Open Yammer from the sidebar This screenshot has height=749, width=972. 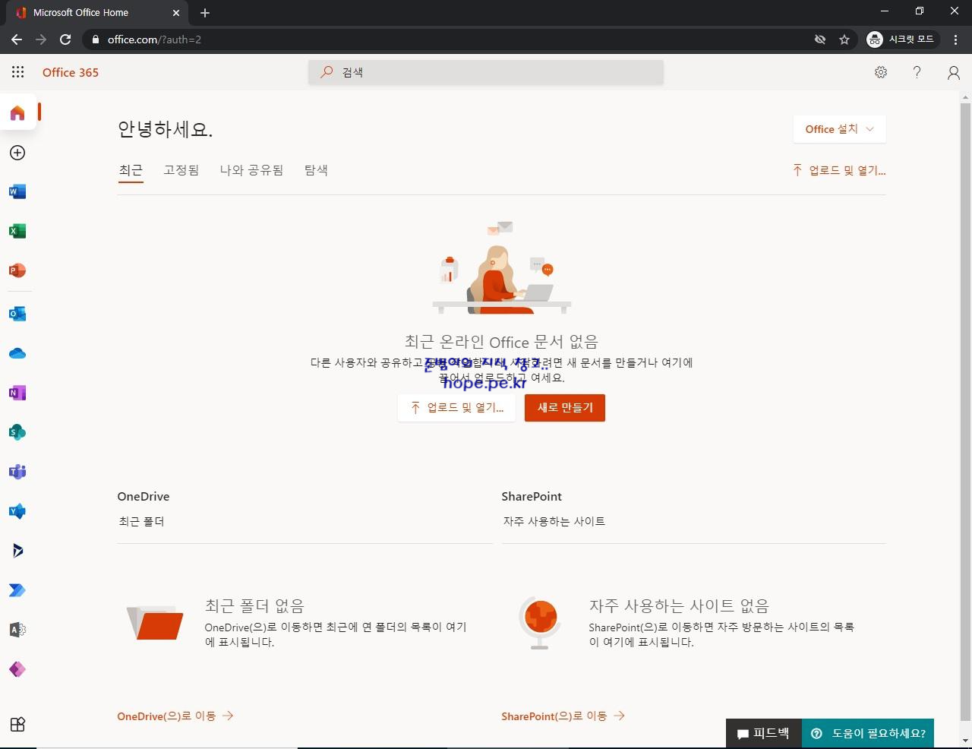click(x=17, y=511)
